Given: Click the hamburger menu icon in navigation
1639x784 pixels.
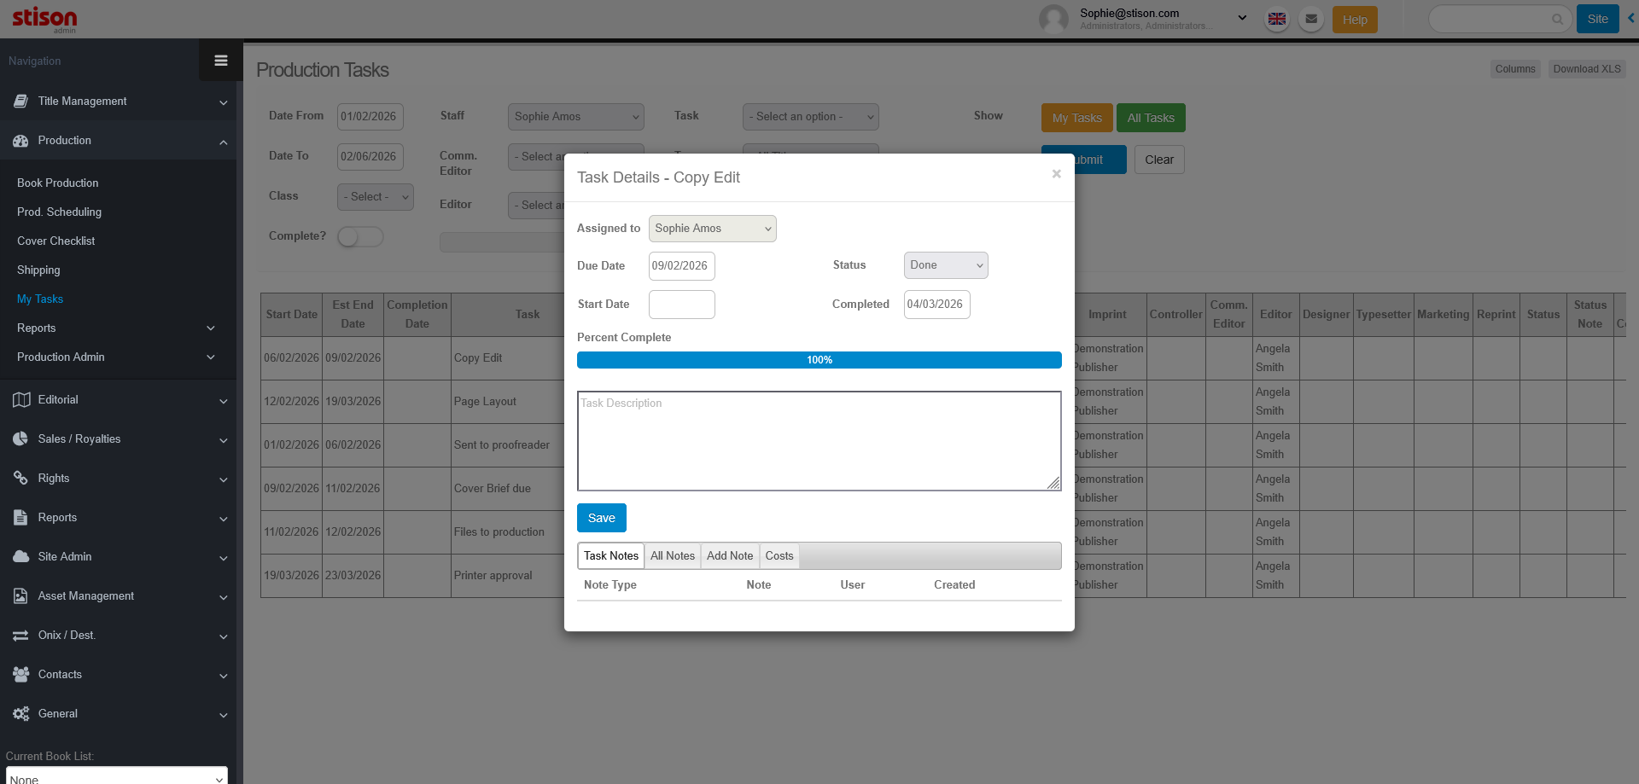Looking at the screenshot, I should point(220,61).
